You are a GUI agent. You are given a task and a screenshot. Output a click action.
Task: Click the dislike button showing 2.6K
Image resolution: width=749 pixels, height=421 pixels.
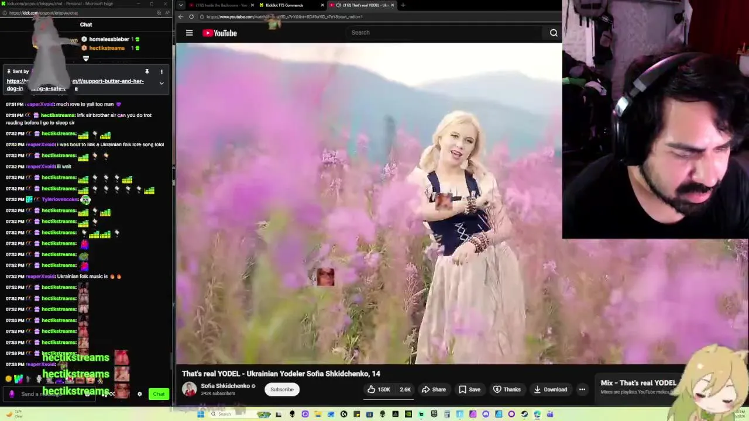point(405,389)
